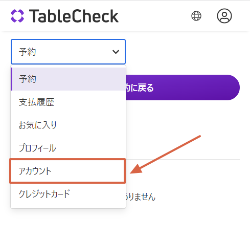The image size is (250, 240).
Task: Click the purple TableCheck logo mark
Action: tap(17, 16)
